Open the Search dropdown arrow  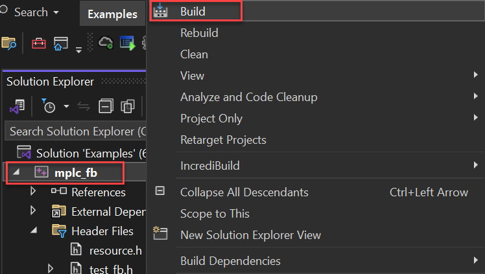[x=56, y=13]
